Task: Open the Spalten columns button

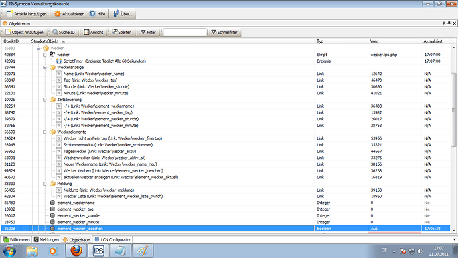Action: [x=122, y=32]
